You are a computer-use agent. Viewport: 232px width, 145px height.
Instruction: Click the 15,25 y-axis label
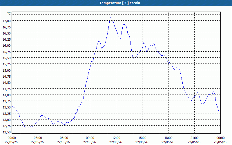pyautogui.click(x=7, y=64)
